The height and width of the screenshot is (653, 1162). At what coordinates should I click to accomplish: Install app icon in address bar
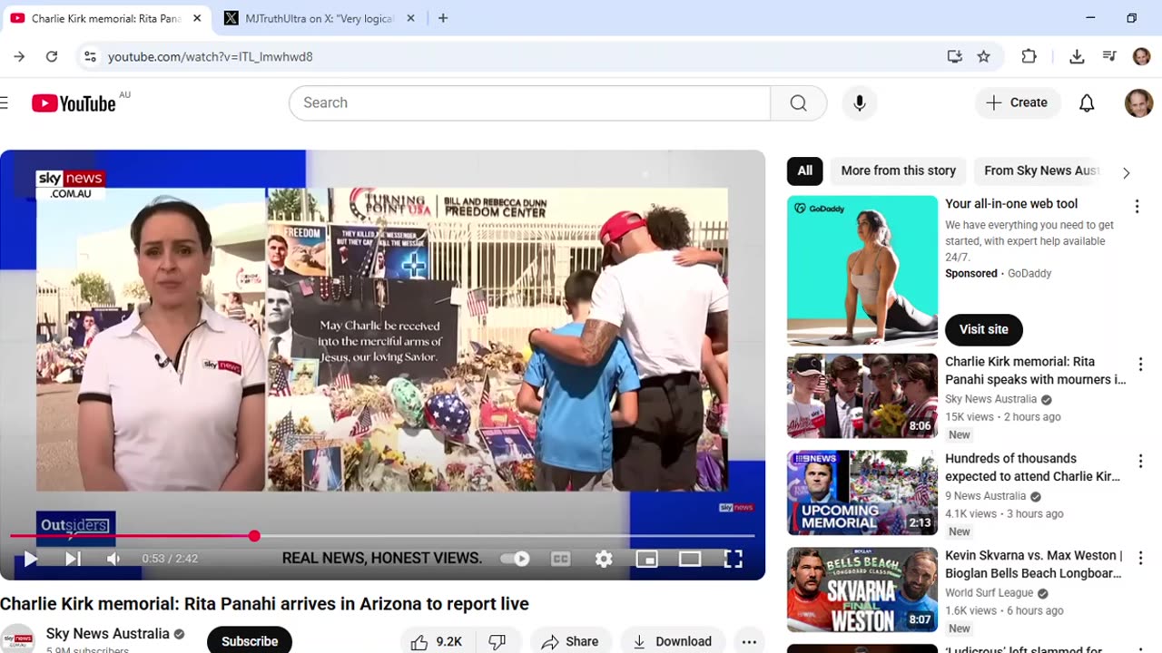(x=954, y=56)
